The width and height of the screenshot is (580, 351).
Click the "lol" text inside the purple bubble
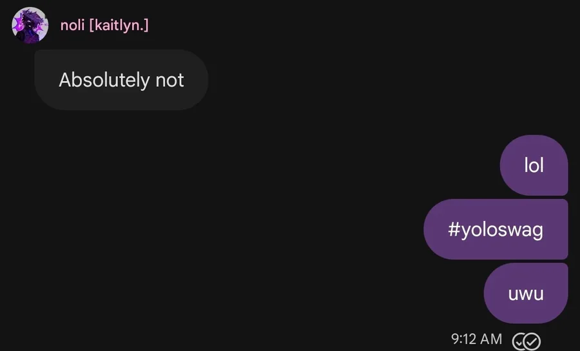coord(534,165)
